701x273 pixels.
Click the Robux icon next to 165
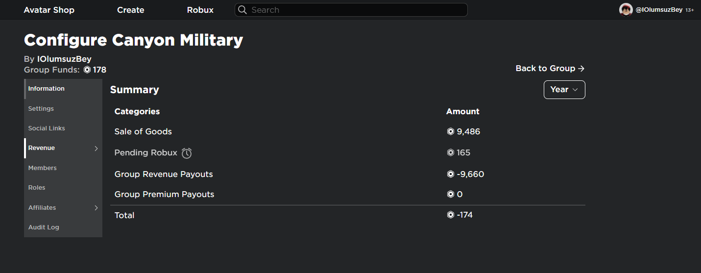pyautogui.click(x=451, y=152)
